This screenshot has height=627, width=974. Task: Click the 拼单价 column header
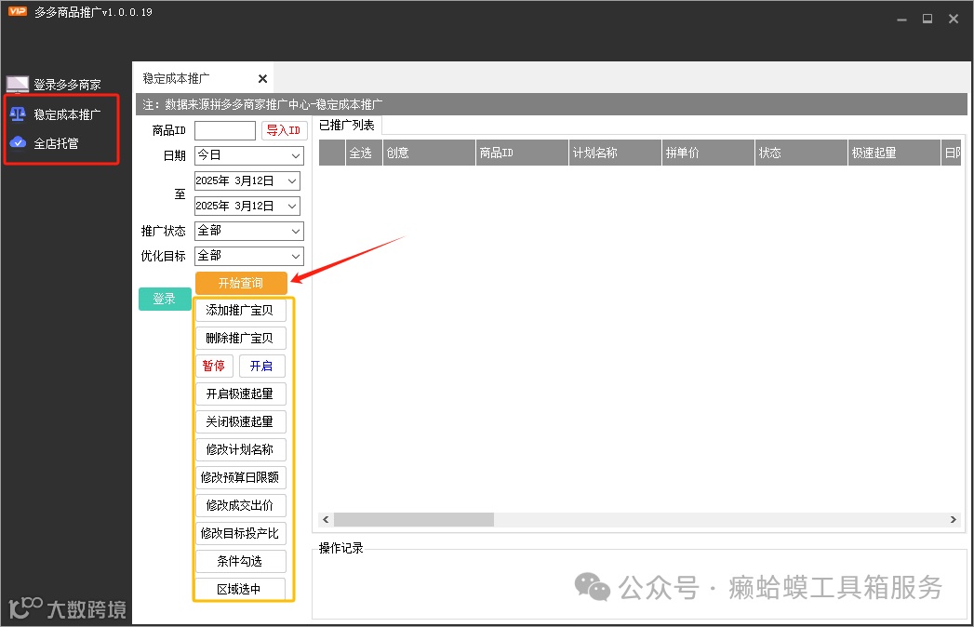[x=708, y=153]
